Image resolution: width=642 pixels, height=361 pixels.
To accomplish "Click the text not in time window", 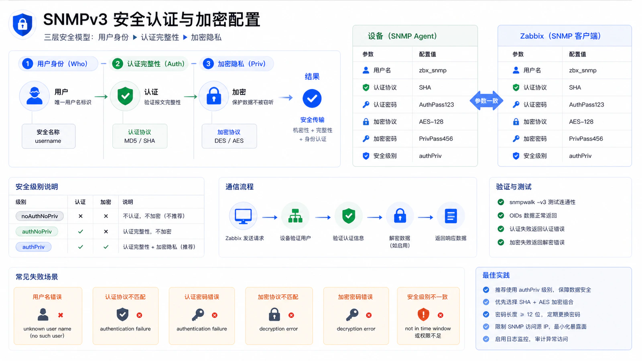I will (x=428, y=329).
